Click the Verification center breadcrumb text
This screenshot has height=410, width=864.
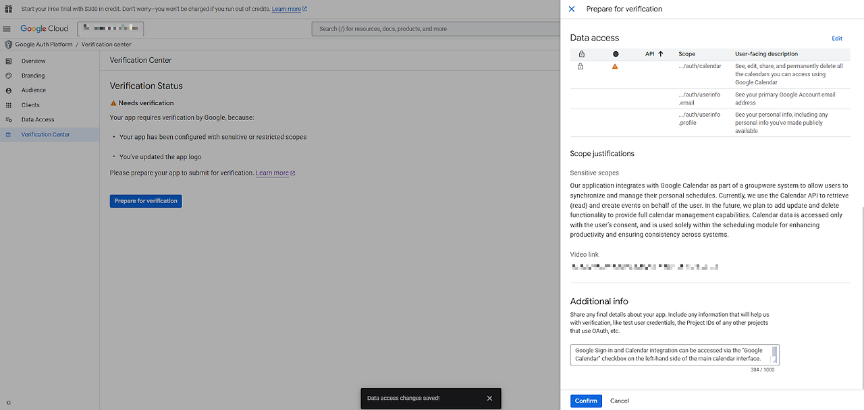[107, 45]
